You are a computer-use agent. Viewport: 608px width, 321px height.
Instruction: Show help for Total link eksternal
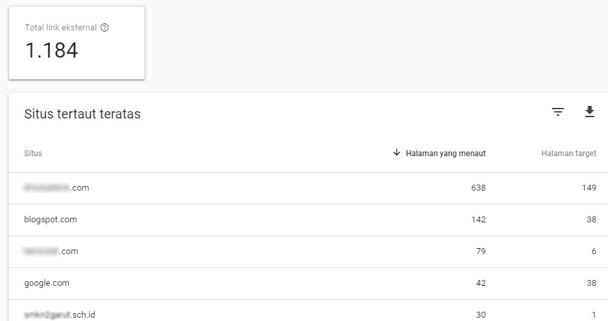click(x=105, y=28)
